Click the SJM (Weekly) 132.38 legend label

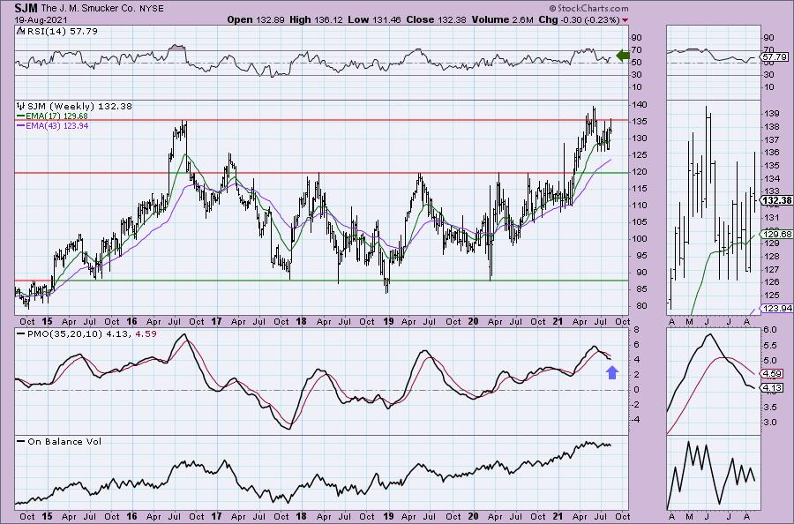[79, 107]
